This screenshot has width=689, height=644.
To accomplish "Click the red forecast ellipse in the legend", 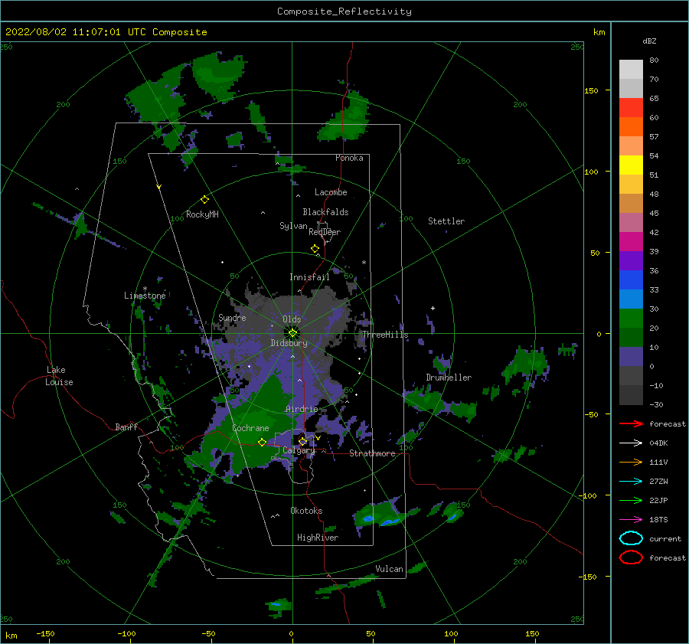I will pyautogui.click(x=631, y=557).
